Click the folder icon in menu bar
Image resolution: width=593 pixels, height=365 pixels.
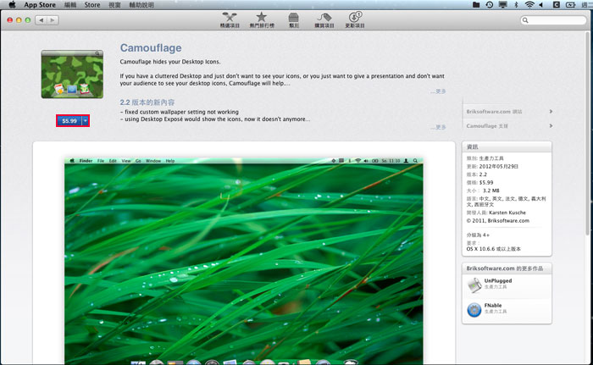click(476, 4)
